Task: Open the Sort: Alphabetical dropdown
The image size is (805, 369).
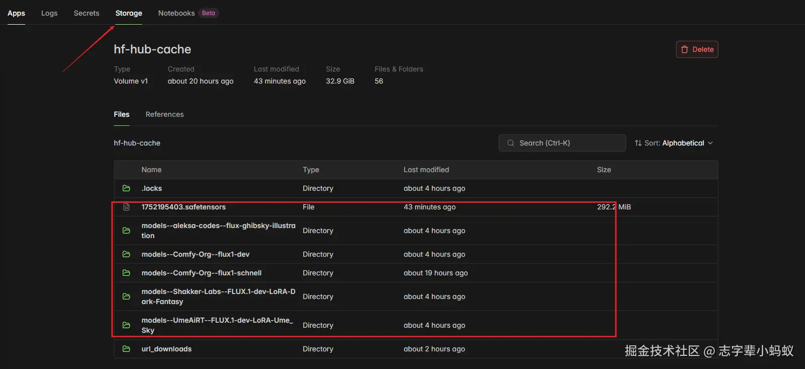Action: 674,143
